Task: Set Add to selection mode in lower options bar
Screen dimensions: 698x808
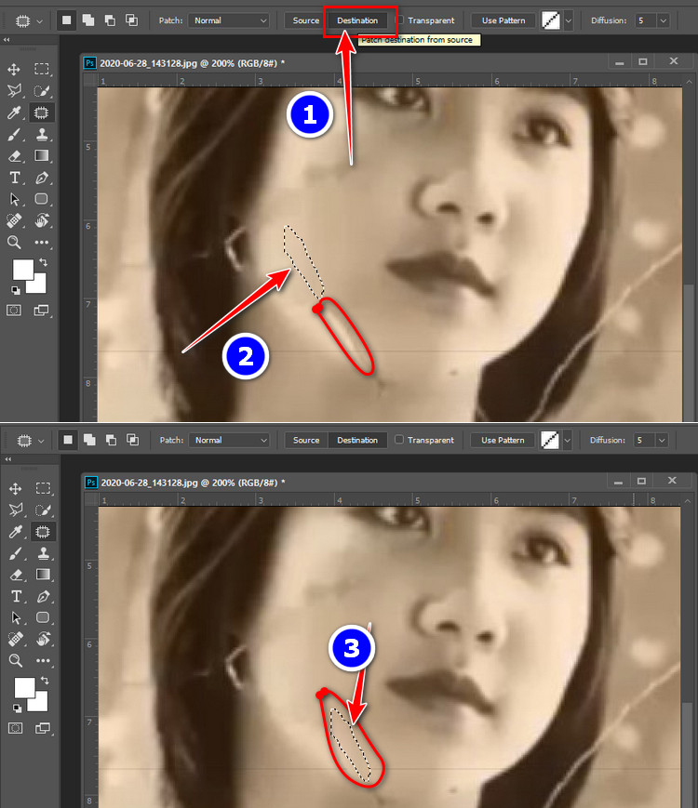Action: (x=89, y=440)
